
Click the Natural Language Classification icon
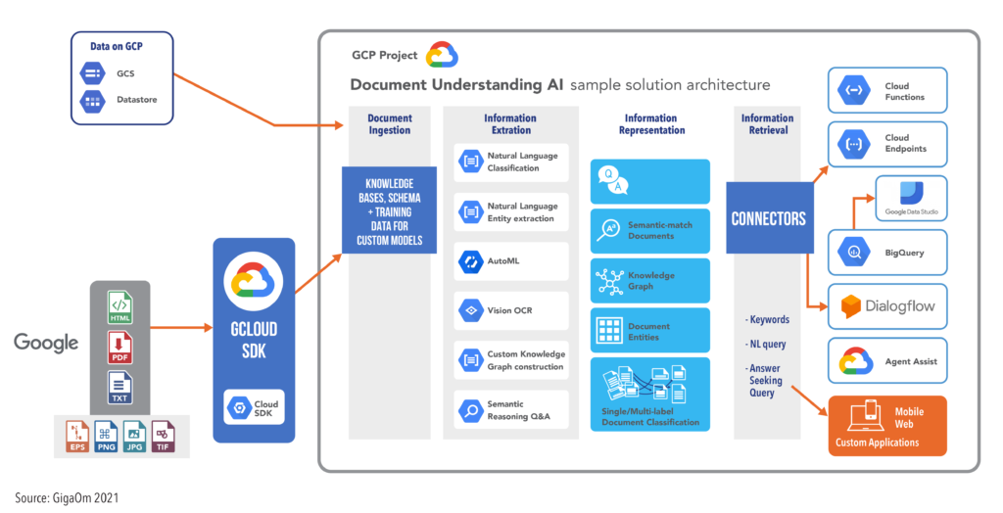pyautogui.click(x=471, y=162)
